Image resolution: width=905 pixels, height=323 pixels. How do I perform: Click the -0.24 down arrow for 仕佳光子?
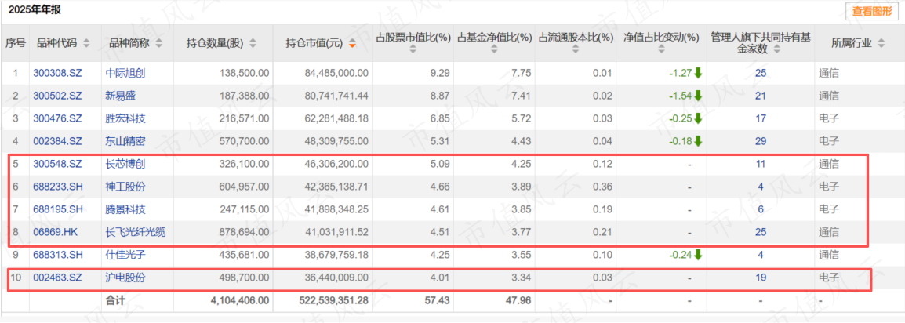tap(698, 254)
